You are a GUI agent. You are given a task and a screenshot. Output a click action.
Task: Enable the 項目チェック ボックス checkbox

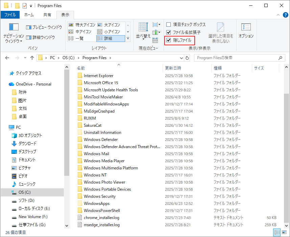[168, 24]
